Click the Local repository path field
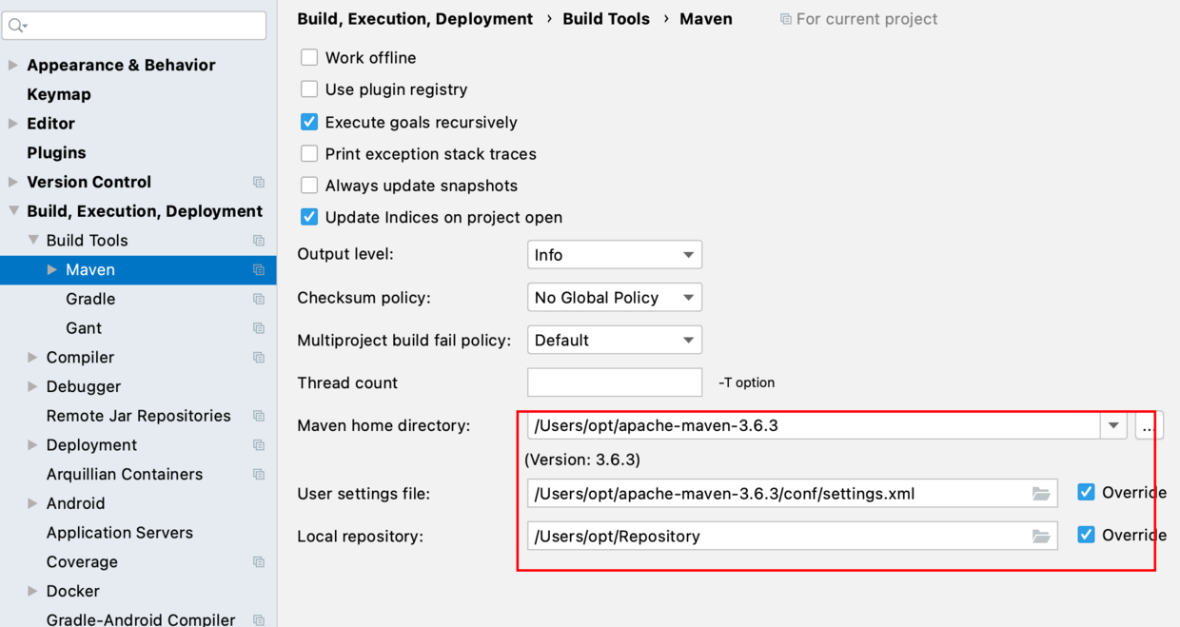 tap(793, 536)
